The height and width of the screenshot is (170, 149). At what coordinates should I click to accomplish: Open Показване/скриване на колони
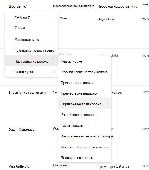85,147
